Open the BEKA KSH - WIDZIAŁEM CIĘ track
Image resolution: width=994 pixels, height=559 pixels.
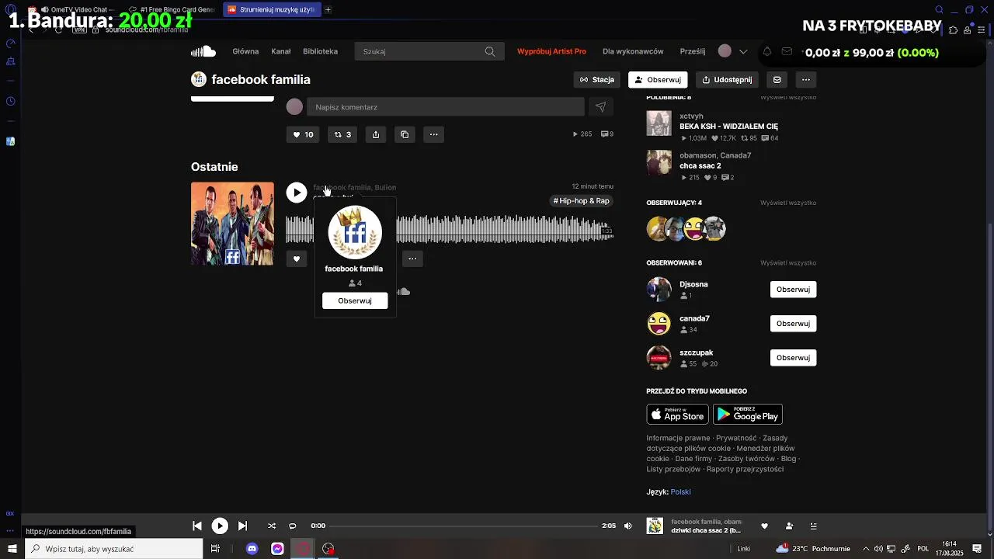point(728,127)
